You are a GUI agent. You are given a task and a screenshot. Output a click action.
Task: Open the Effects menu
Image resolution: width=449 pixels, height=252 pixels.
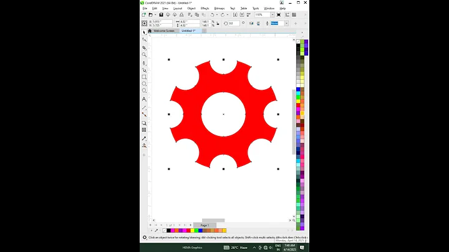(205, 8)
